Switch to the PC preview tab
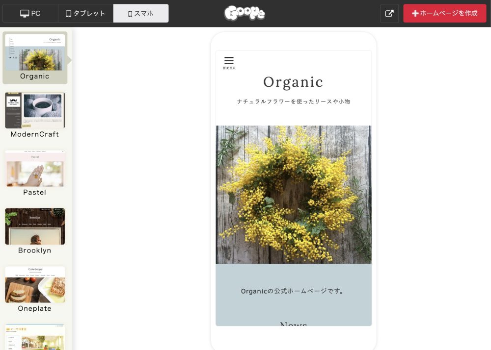The width and height of the screenshot is (491, 350). (x=30, y=13)
